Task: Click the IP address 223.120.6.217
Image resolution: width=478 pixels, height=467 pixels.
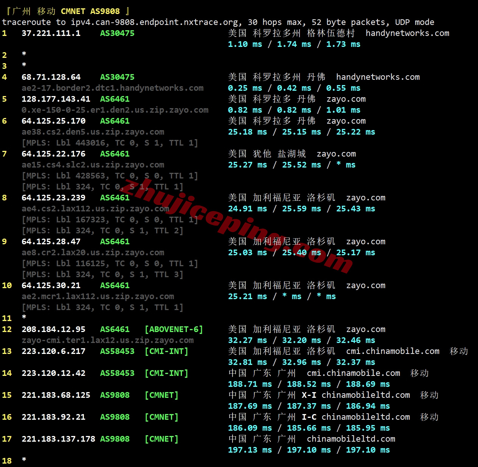Action: 53,351
